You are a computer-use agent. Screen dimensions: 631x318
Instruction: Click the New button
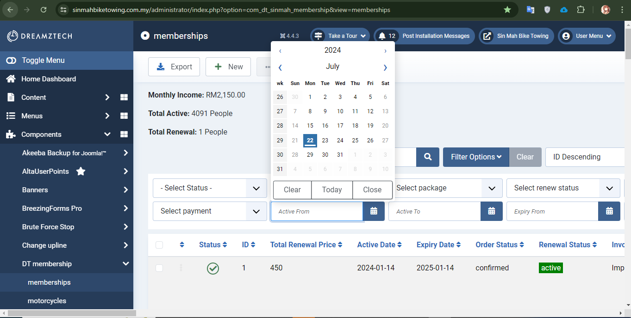click(x=228, y=67)
